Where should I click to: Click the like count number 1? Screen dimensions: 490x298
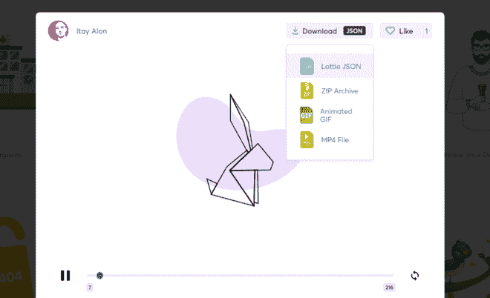pos(426,31)
